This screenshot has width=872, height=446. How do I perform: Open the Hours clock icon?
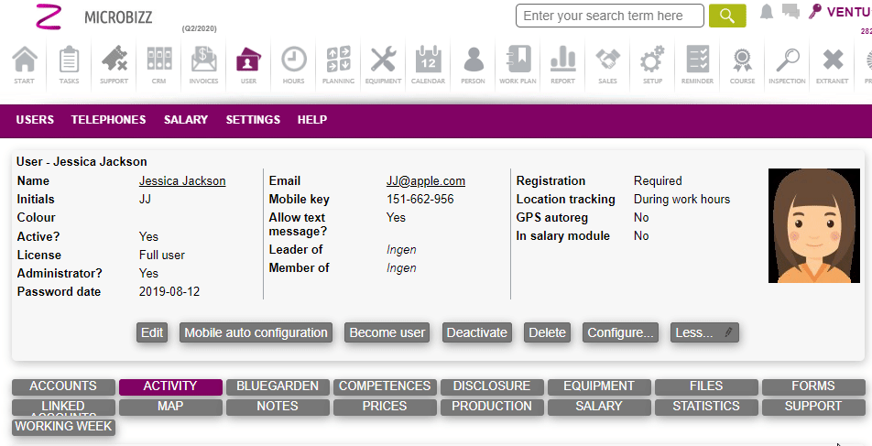click(x=293, y=65)
